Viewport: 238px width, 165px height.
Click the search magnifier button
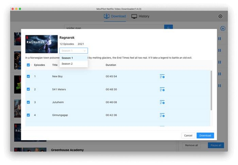pyautogui.click(x=168, y=27)
